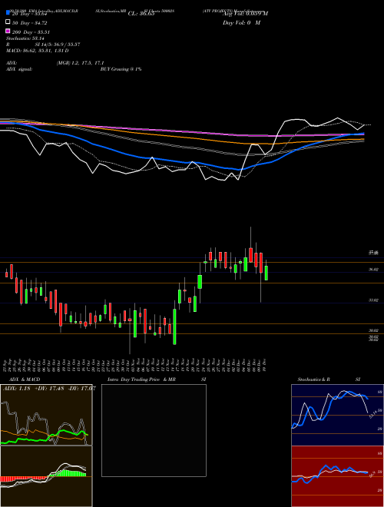Screen dimensions: 384x507
Task: Click the magenta 200 Day legend swatch
Action: [x=8, y=31]
